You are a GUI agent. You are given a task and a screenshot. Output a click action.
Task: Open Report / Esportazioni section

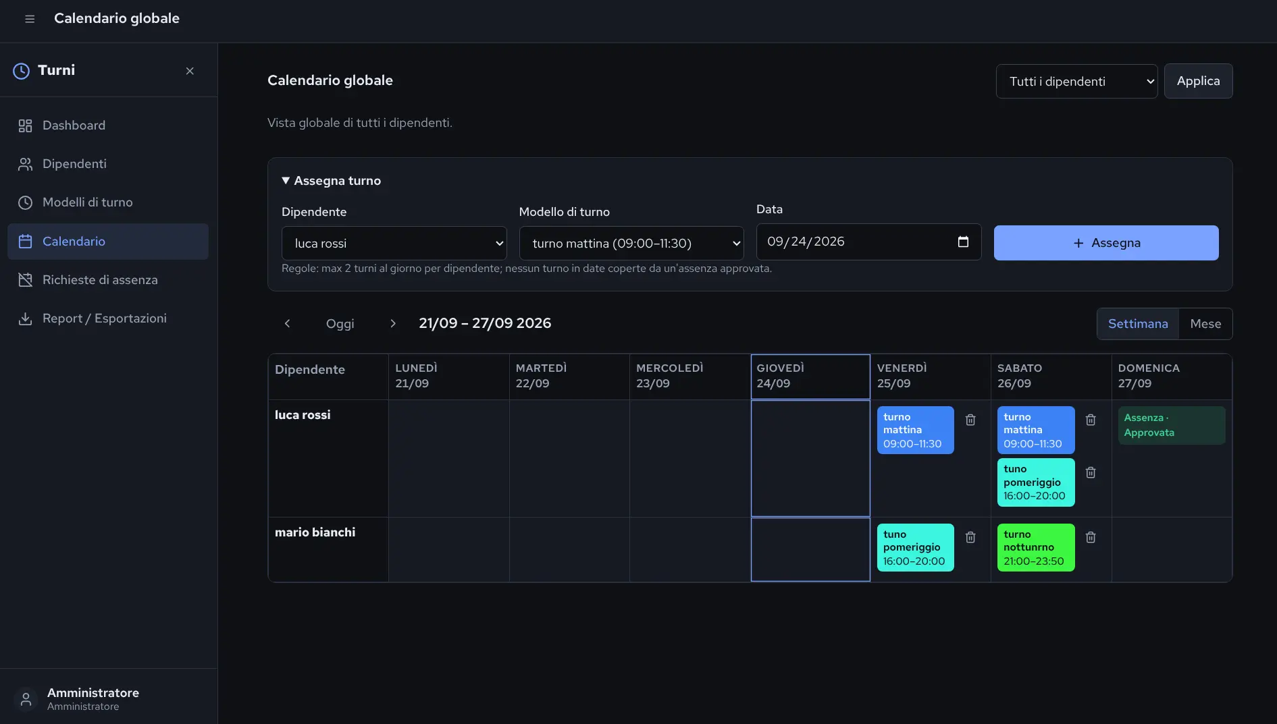pos(108,318)
